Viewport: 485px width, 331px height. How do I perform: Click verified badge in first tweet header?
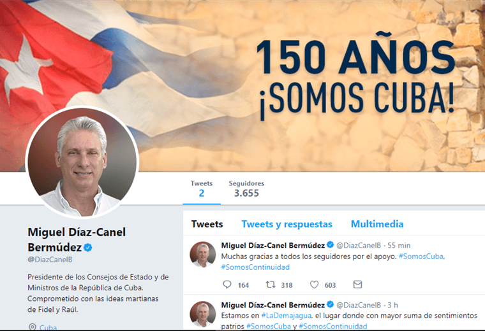point(331,245)
